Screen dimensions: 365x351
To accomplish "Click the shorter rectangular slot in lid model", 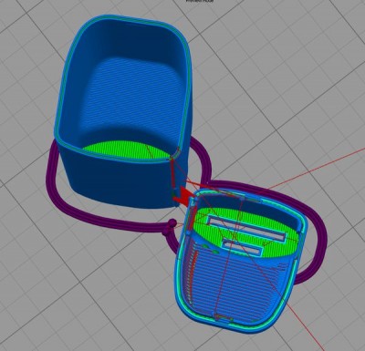I will coord(243,247).
